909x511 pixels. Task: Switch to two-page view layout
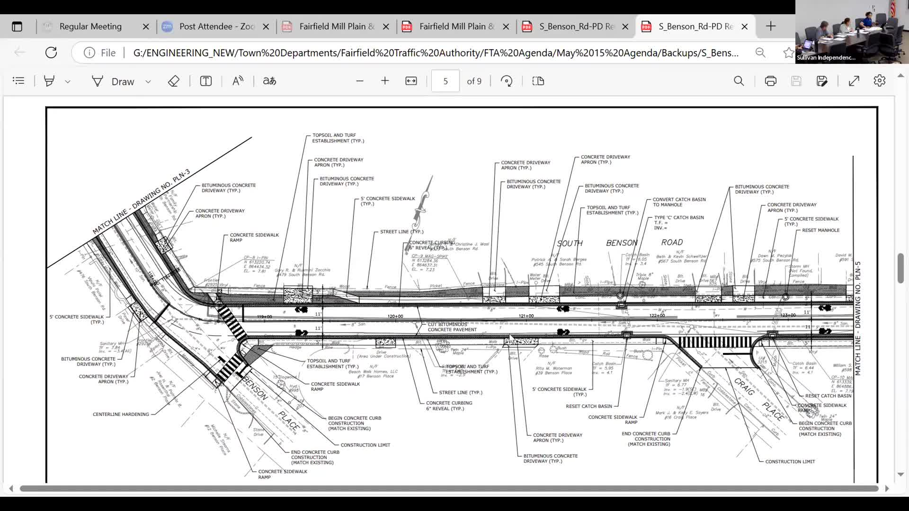coord(538,81)
